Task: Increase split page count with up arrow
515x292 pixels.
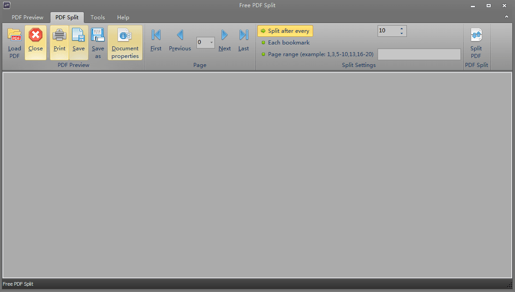Action: click(x=402, y=29)
